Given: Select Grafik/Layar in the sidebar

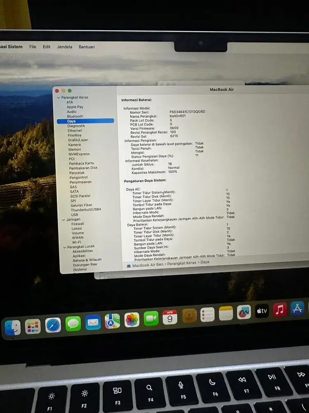Looking at the screenshot, I should (x=78, y=140).
